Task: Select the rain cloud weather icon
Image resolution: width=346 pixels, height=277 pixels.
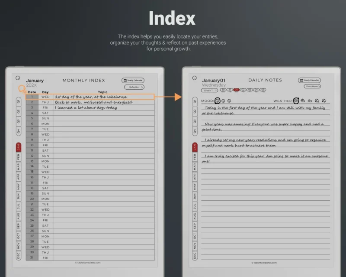Action: click(317, 101)
